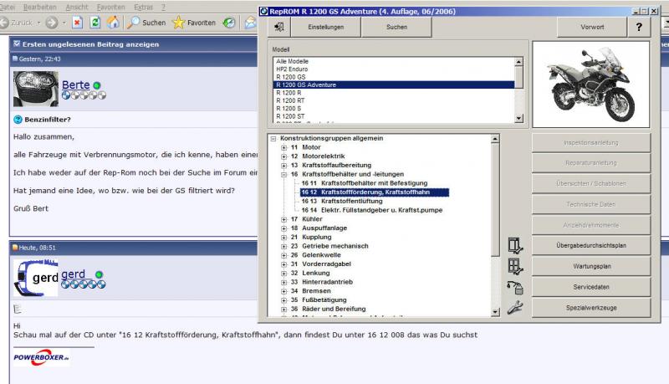The width and height of the screenshot is (669, 384).
Task: Click browser Home icon
Action: point(113,23)
